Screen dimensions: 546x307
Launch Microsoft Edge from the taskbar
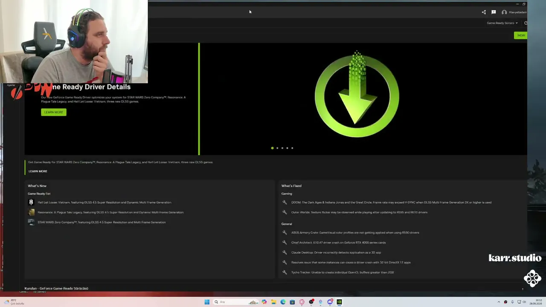click(283, 302)
